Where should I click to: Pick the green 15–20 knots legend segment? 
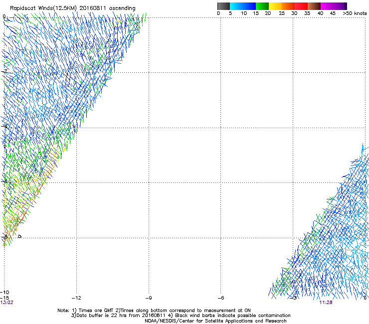click(x=262, y=6)
